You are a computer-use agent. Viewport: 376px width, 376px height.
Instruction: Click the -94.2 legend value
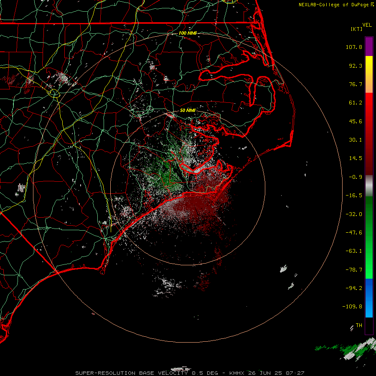354,288
